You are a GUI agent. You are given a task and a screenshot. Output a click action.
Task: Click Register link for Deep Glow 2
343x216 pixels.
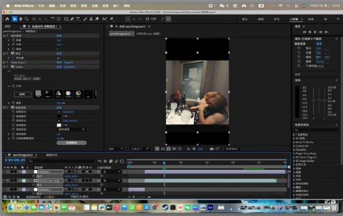pyautogui.click(x=68, y=62)
